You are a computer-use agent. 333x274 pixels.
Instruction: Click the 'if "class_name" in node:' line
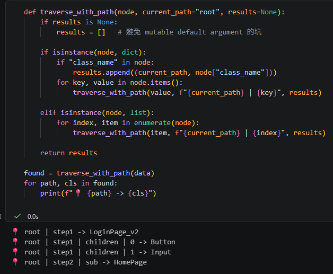(105, 63)
